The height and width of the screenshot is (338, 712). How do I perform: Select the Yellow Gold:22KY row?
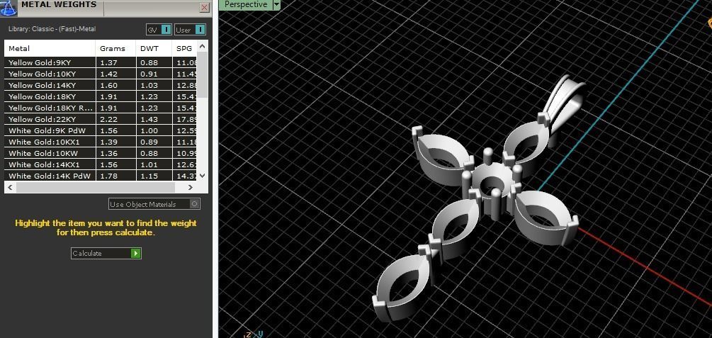(x=101, y=119)
